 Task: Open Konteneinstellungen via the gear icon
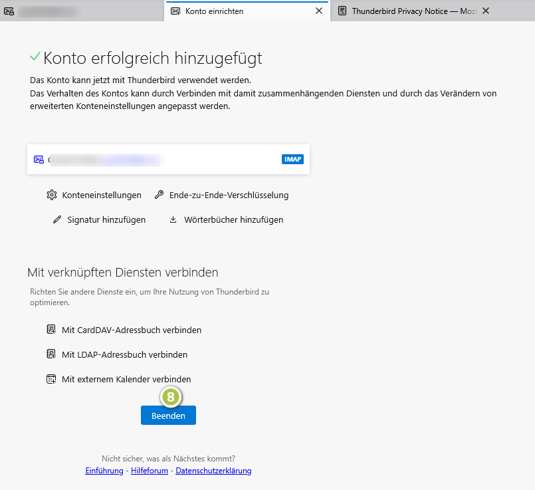pos(52,195)
